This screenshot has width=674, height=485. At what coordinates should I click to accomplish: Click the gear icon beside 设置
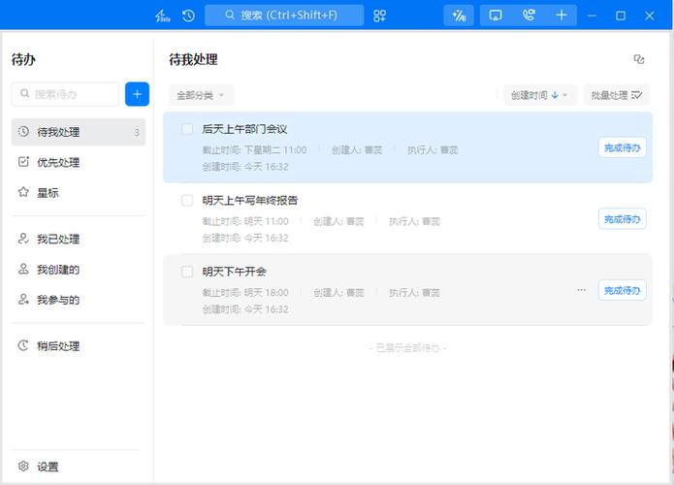(x=23, y=466)
